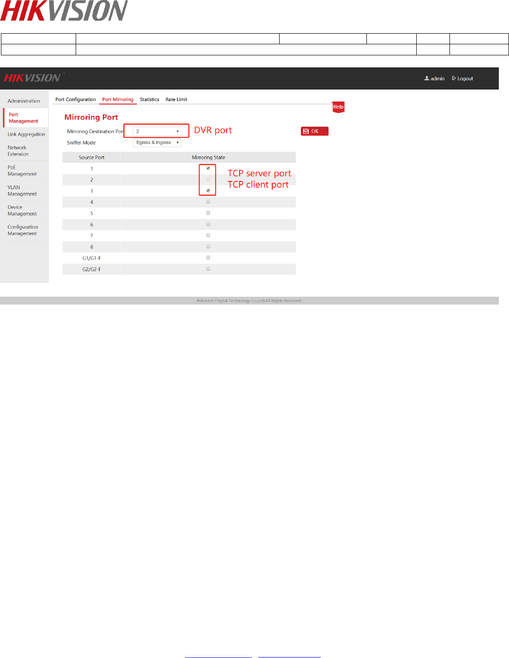
Task: Open the Statistics tab
Action: pyautogui.click(x=150, y=99)
